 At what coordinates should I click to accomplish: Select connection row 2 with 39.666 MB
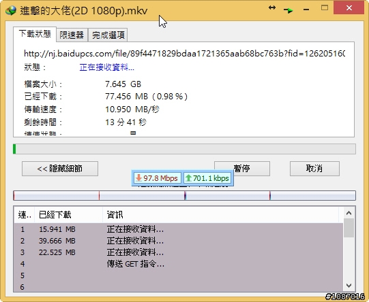pyautogui.click(x=179, y=241)
